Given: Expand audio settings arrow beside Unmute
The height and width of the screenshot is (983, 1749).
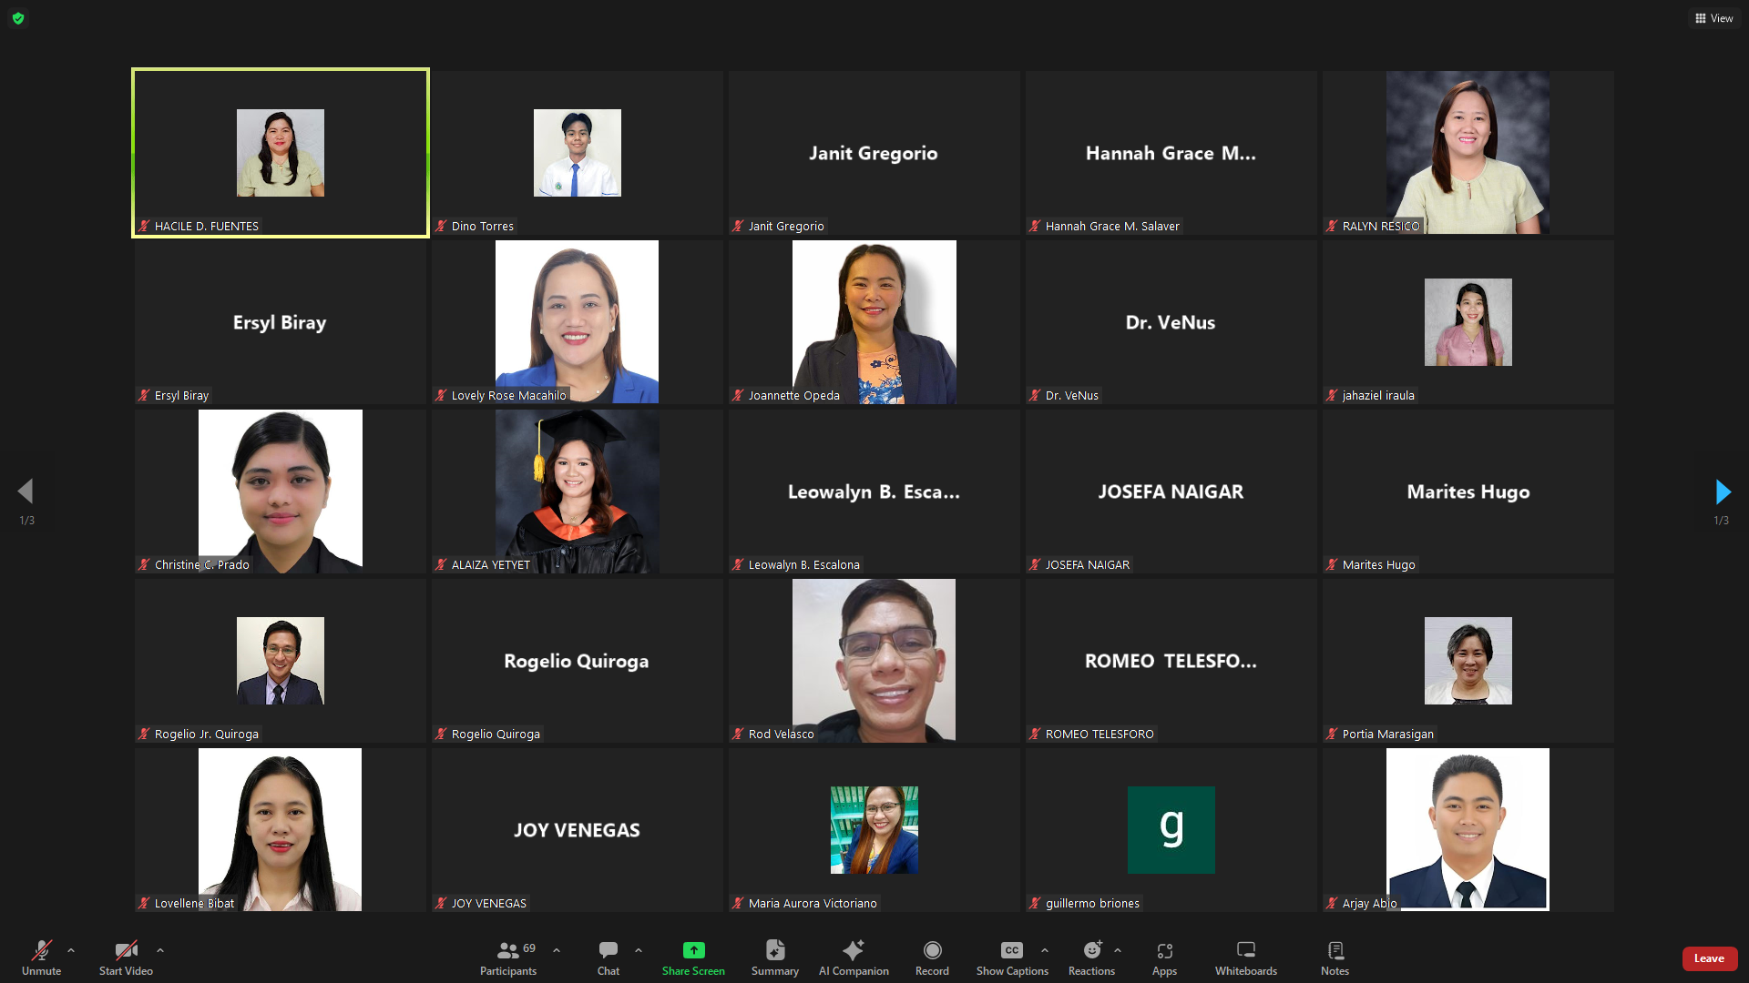Looking at the screenshot, I should tap(71, 950).
